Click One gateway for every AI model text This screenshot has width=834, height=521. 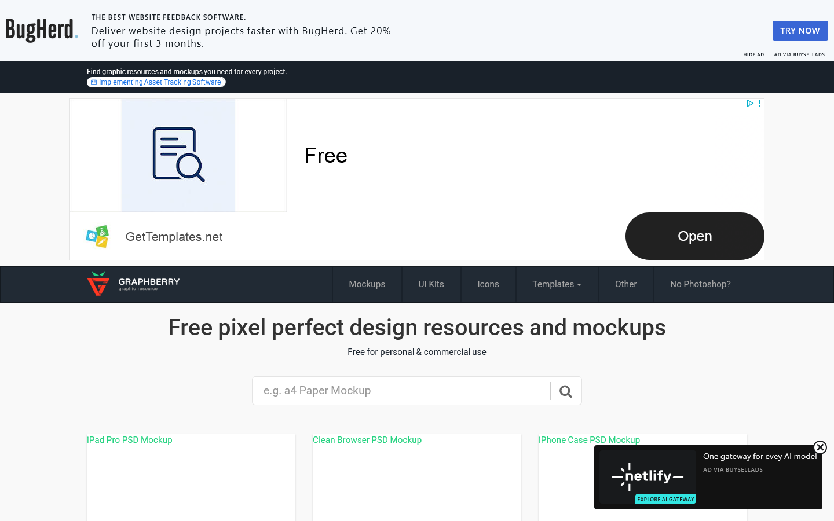click(x=760, y=456)
